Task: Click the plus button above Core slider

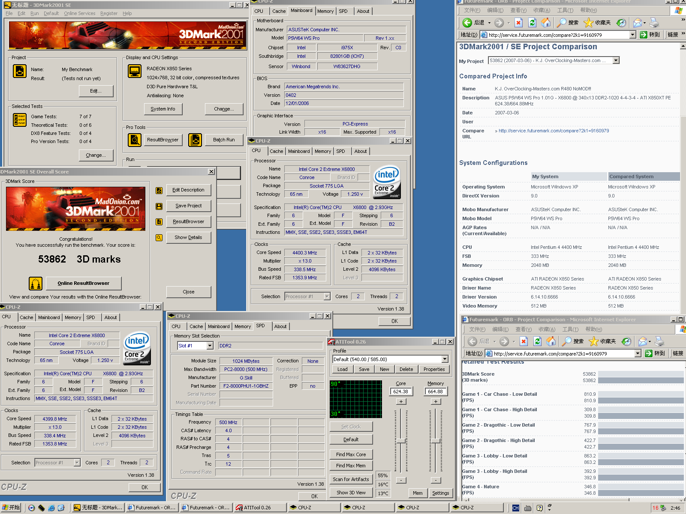Action: click(401, 401)
